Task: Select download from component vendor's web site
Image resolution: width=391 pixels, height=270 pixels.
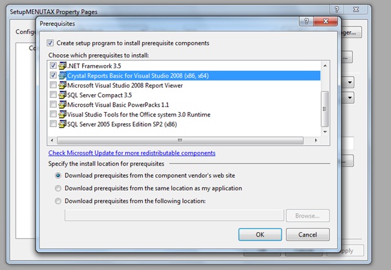Action: pos(58,175)
